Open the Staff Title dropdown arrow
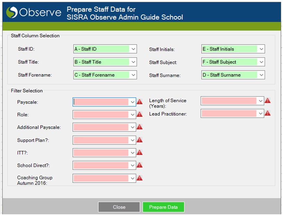This screenshot has width=283, height=215. pyautogui.click(x=133, y=62)
